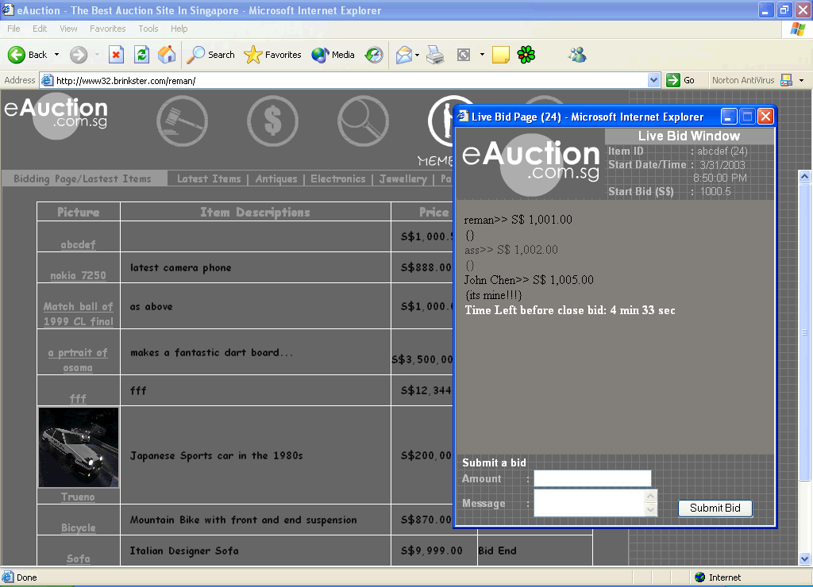This screenshot has height=587, width=813.
Task: Expand the Norton AntiVirus dropdown arrow
Action: point(801,80)
